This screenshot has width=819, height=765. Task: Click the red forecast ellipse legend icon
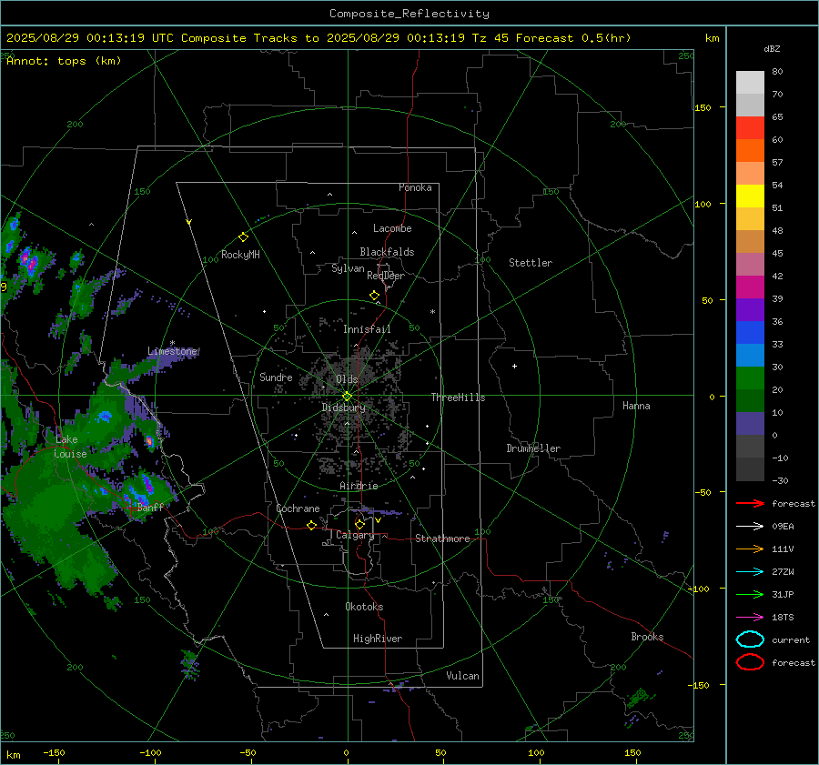(x=750, y=662)
